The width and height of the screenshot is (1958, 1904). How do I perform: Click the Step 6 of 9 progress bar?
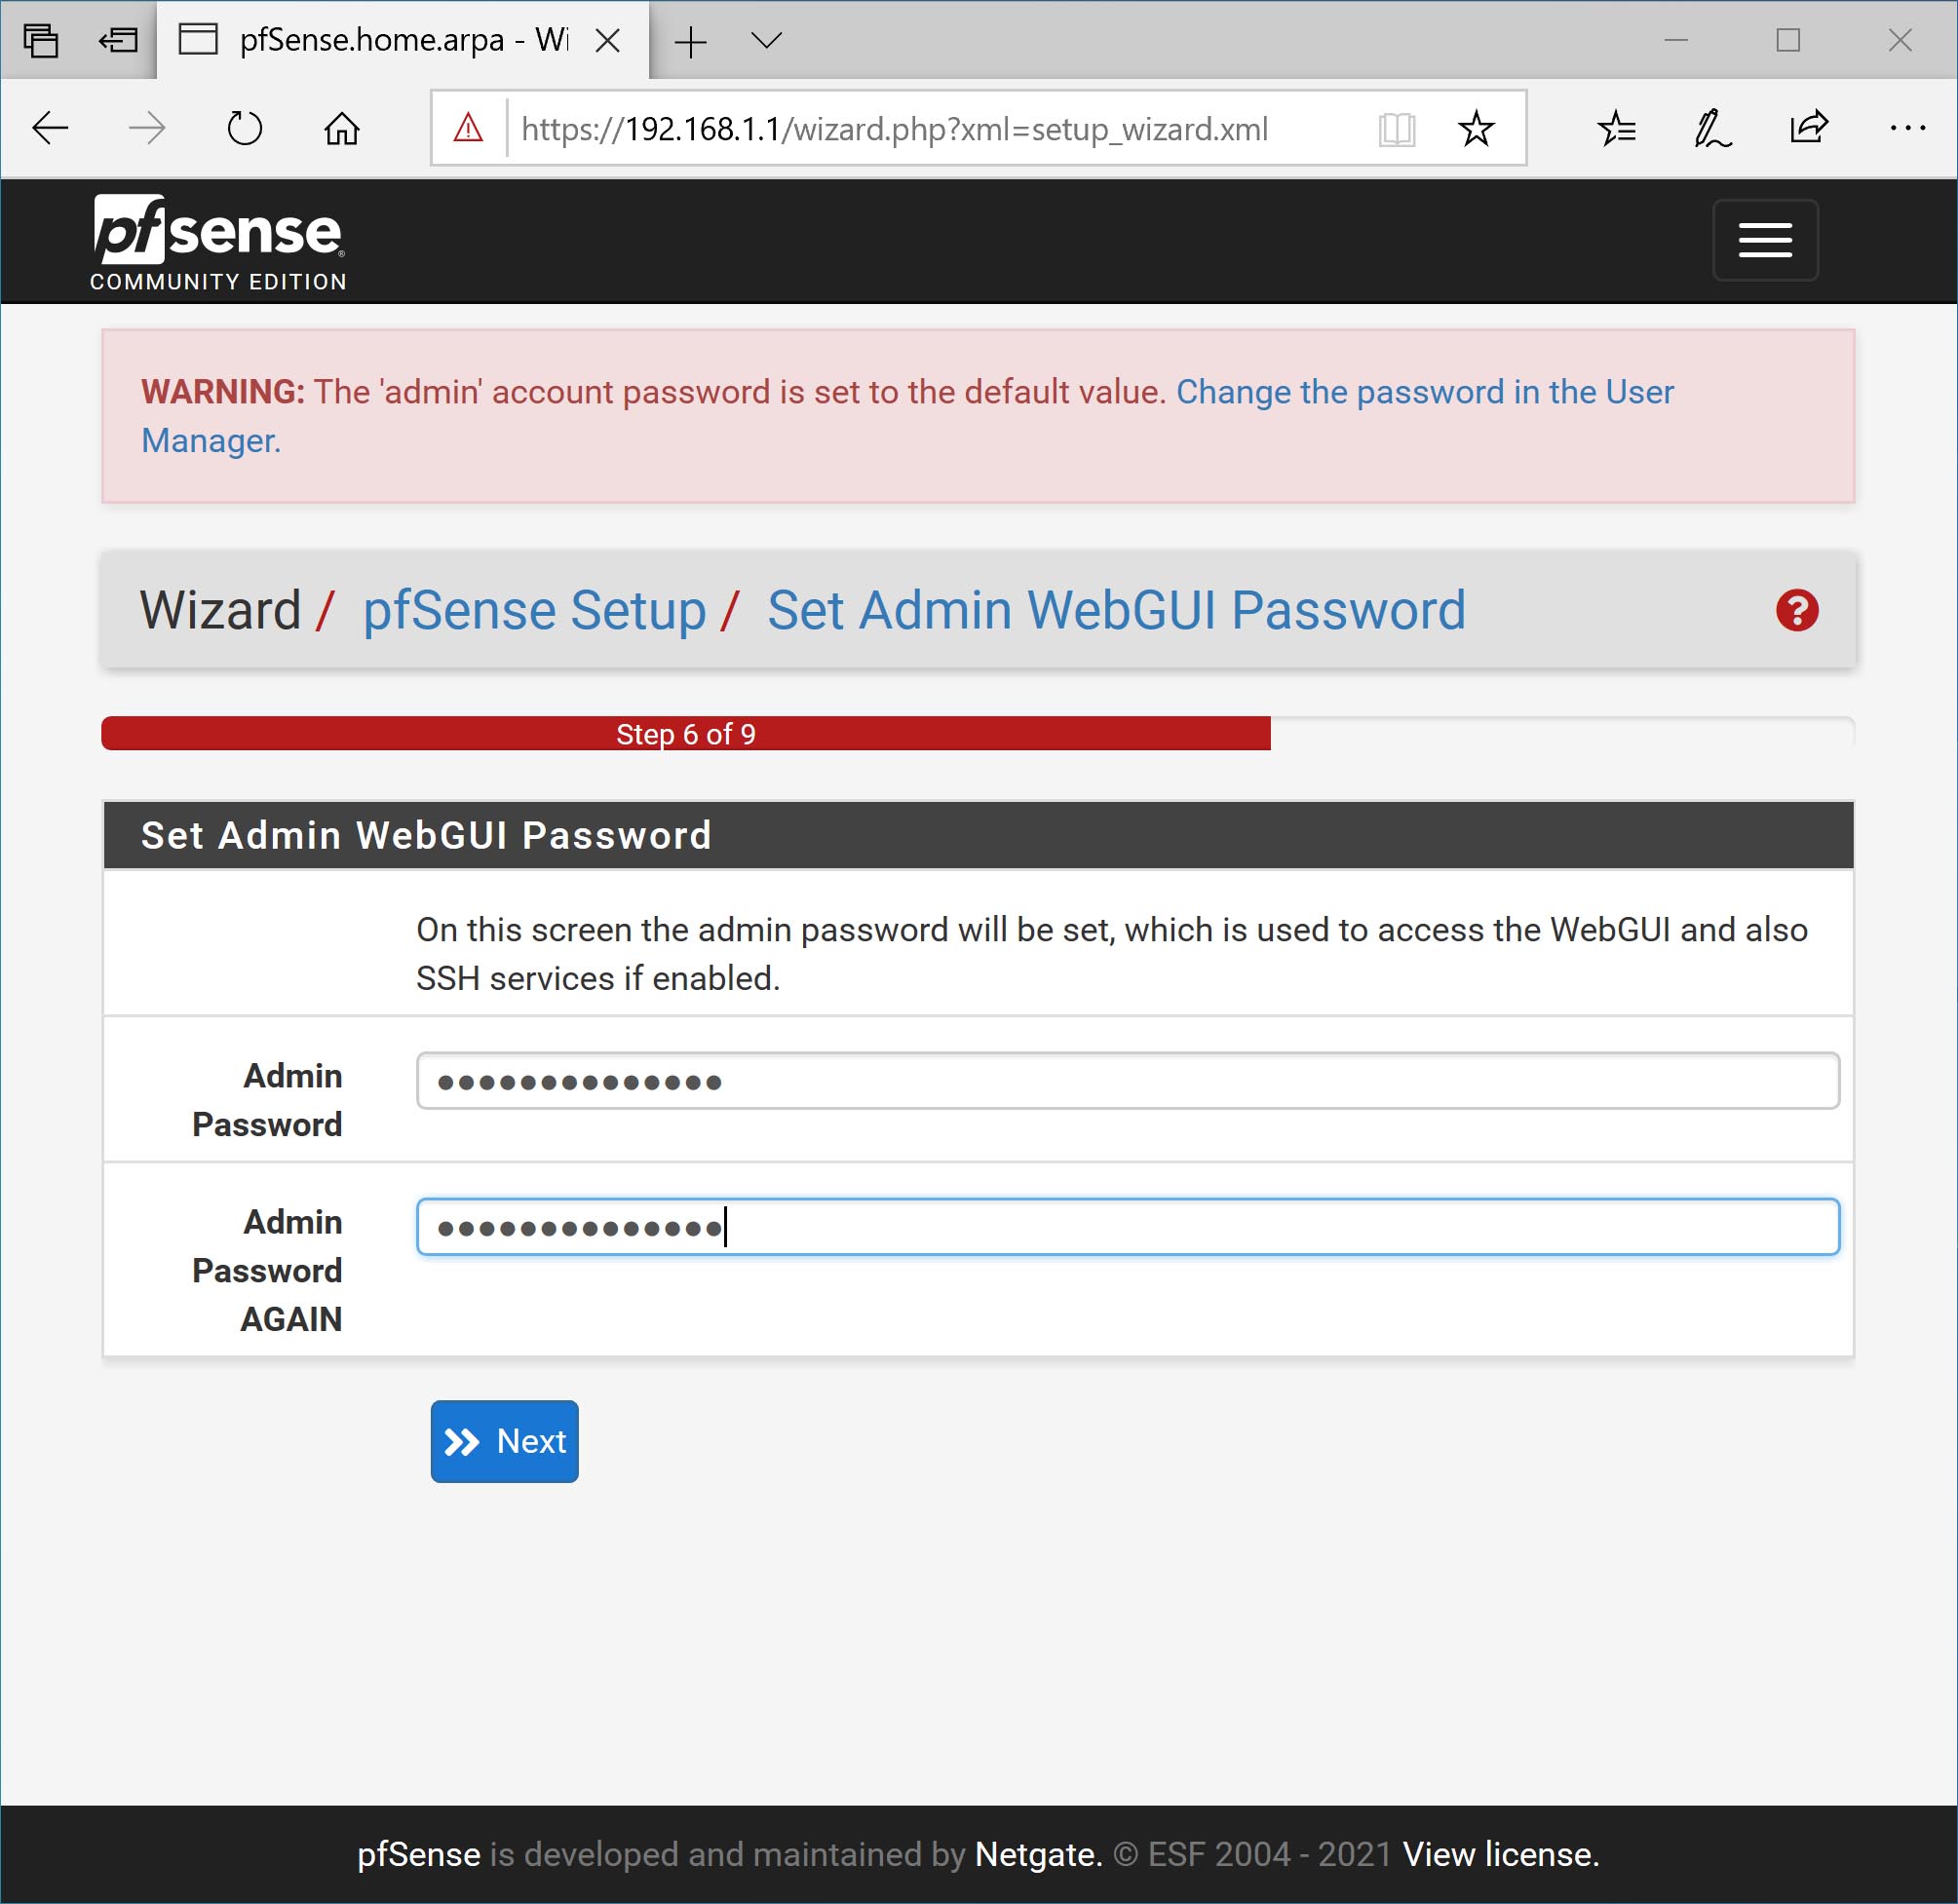pos(685,733)
